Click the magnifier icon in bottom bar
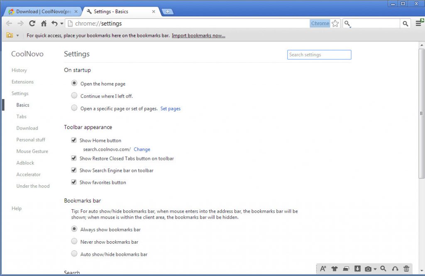Image resolution: width=425 pixels, height=276 pixels. pyautogui.click(x=383, y=269)
